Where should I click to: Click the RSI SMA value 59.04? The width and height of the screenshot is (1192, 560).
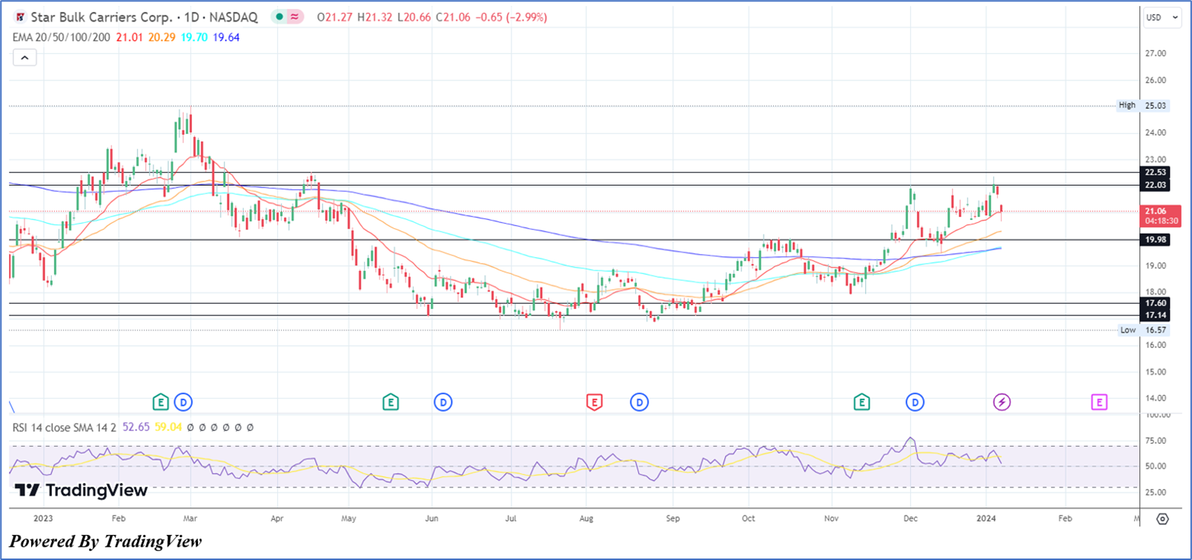click(168, 427)
